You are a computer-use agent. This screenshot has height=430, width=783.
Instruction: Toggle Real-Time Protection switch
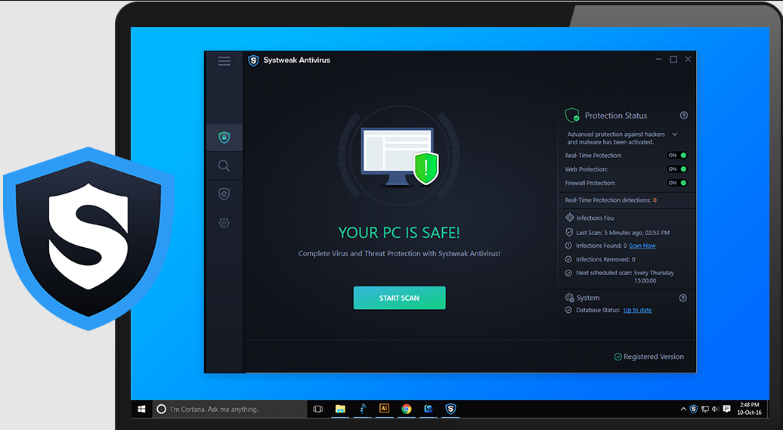click(x=678, y=156)
